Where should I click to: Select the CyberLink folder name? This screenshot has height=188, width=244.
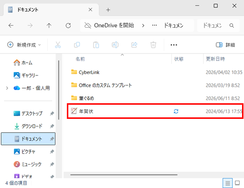point(89,72)
